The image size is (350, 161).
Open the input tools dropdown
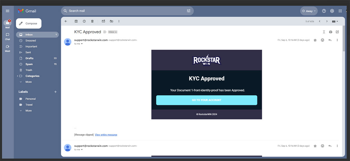pyautogui.click(x=335, y=21)
